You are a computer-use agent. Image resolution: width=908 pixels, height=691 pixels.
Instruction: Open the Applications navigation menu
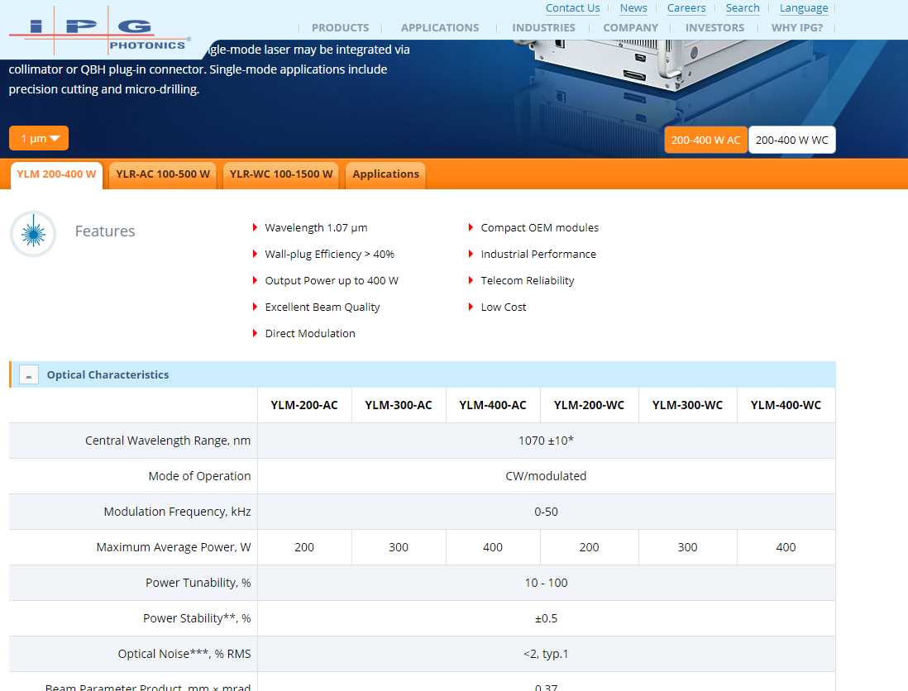tap(439, 27)
